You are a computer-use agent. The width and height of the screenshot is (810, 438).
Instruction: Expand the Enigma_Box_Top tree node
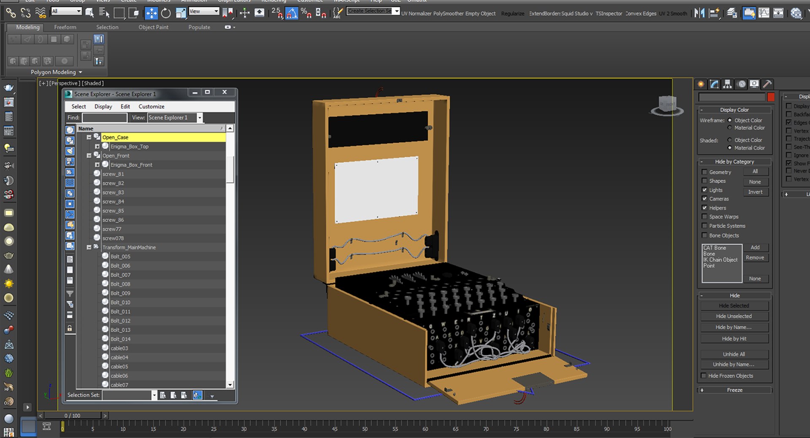pos(97,146)
